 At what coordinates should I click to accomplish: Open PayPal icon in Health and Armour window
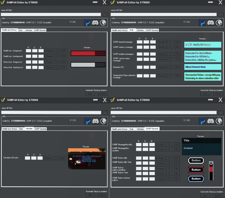pos(87,23)
